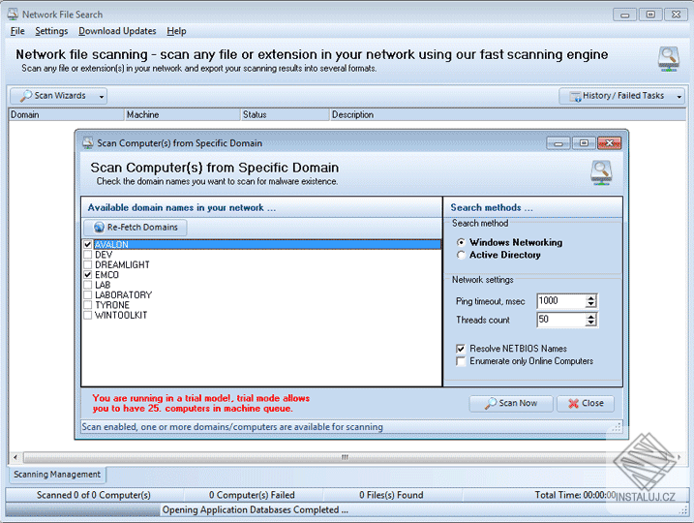Maximize the Scan Computer(s) dialog
This screenshot has width=694, height=523.
click(584, 143)
